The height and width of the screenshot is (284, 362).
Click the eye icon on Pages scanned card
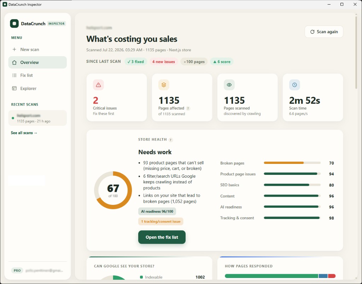229,85
